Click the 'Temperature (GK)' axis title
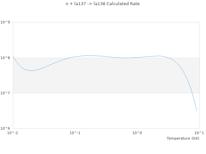The height and width of the screenshot is (154, 206). (x=183, y=138)
